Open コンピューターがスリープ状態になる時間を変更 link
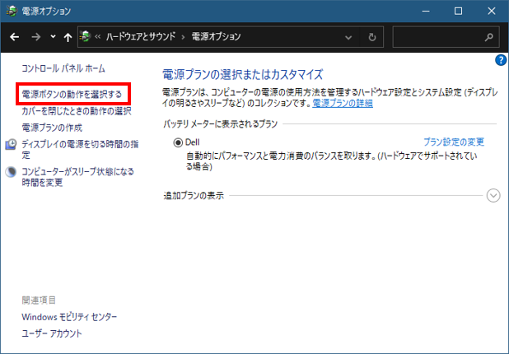509x354 pixels. click(78, 177)
